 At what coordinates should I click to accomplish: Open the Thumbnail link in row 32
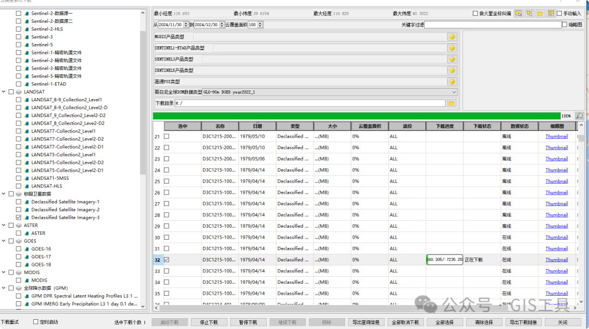pyautogui.click(x=556, y=260)
